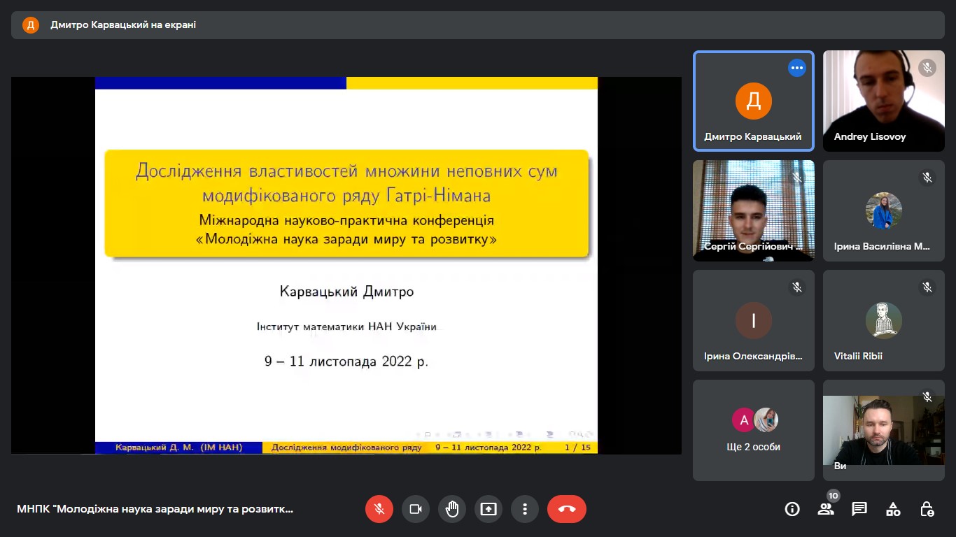956x537 pixels.
Task: Open options menu on Дмитро Карвацький tile
Action: point(796,68)
